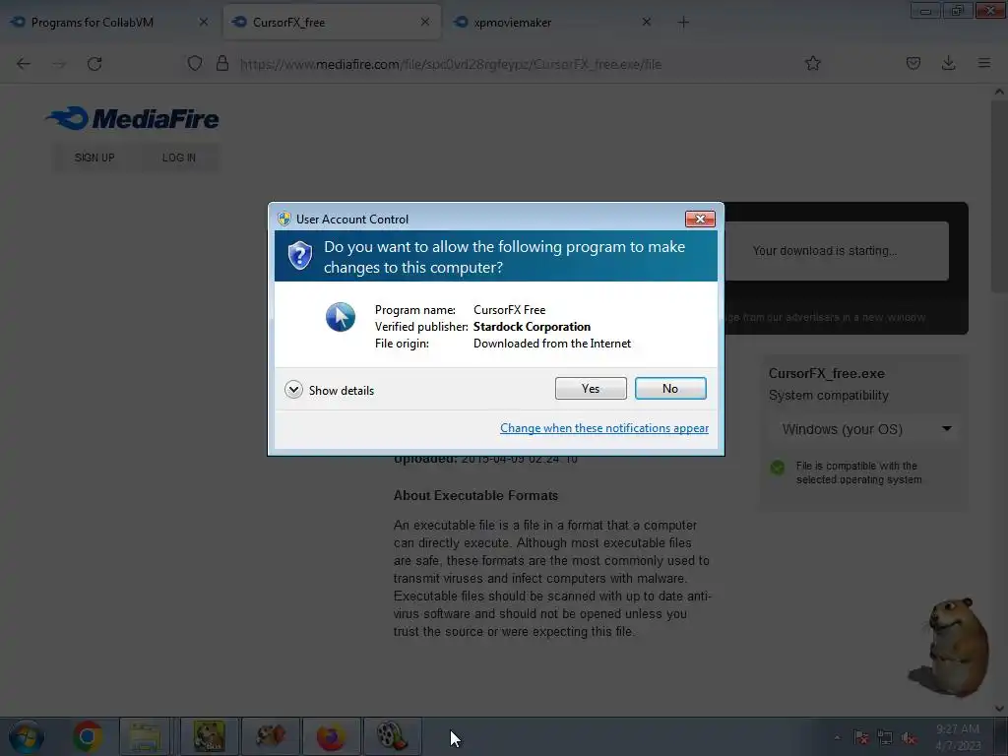This screenshot has width=1008, height=756.
Task: Click the hamster desktop mascot
Action: coord(950,648)
